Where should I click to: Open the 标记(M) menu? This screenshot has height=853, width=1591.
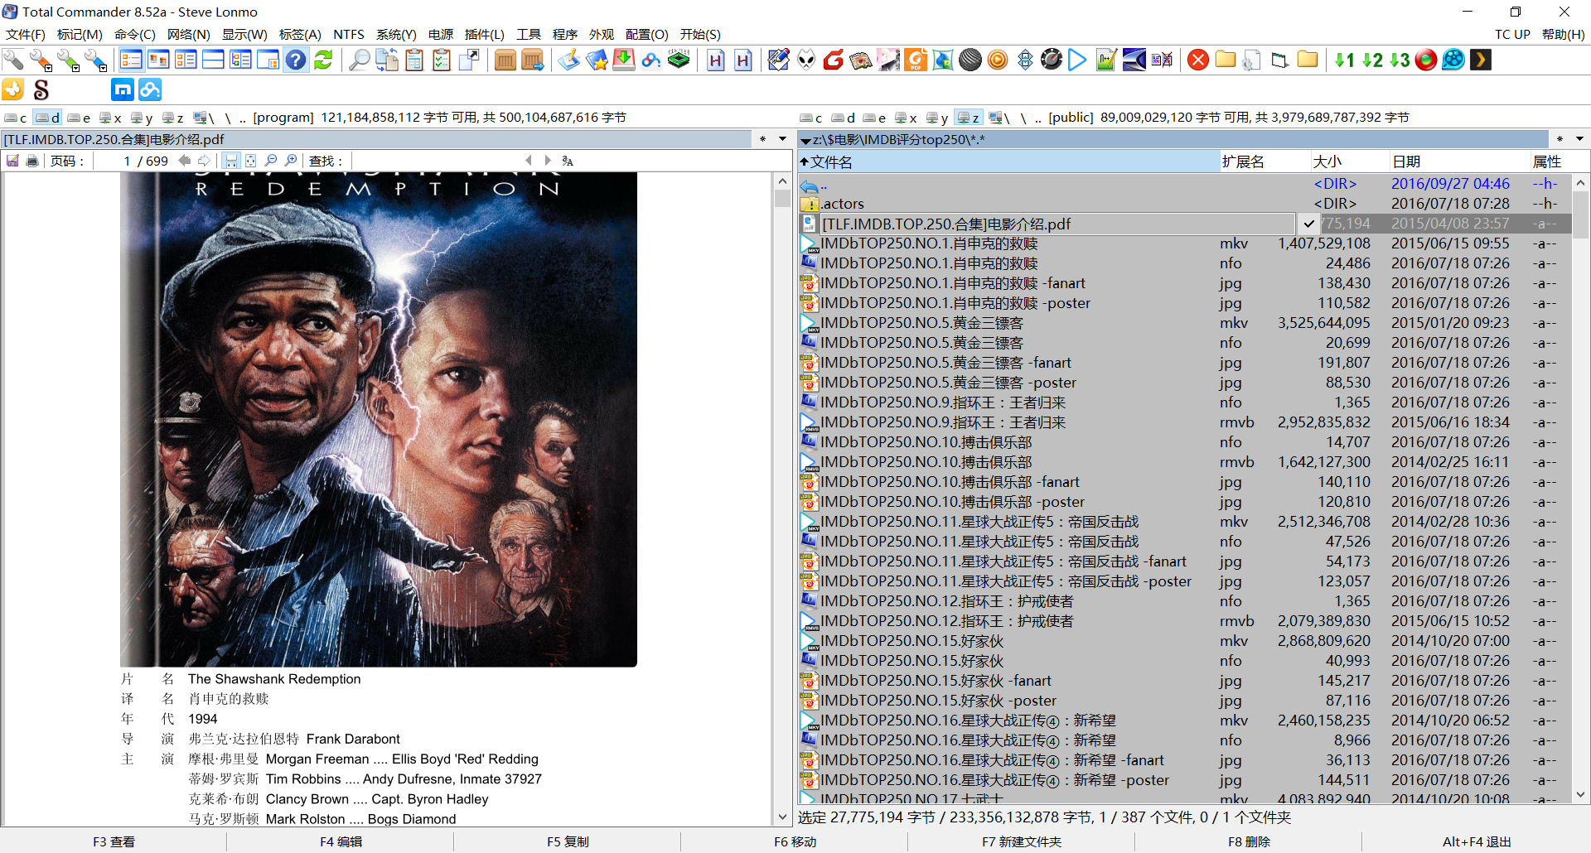pyautogui.click(x=80, y=34)
